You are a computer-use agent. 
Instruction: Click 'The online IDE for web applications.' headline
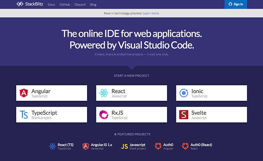point(131,34)
